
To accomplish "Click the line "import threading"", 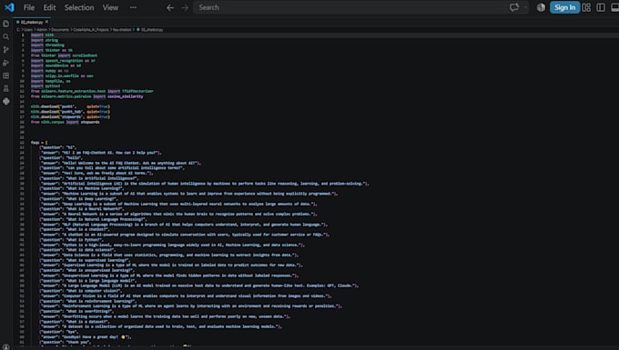I will click(47, 45).
